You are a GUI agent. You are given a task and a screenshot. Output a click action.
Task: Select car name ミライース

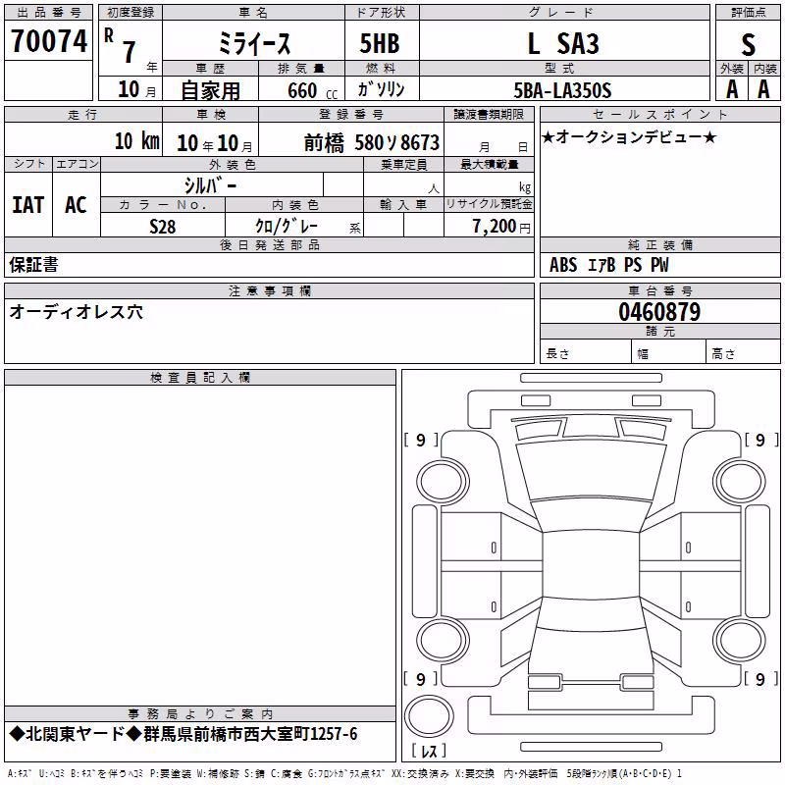coord(254,43)
